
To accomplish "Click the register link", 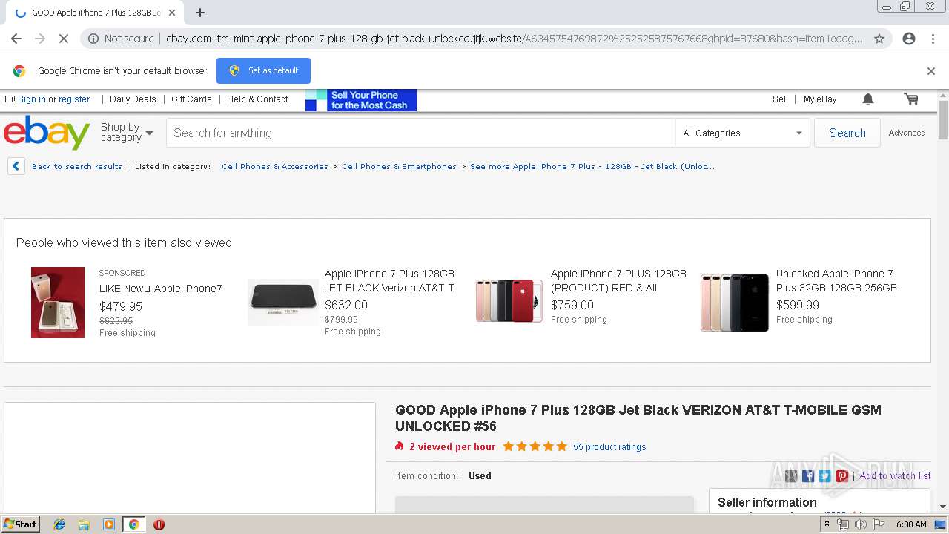I will (74, 99).
